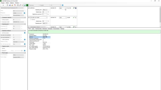Click the Height above sea level field
The width and height of the screenshot is (161, 90).
tap(45, 14)
